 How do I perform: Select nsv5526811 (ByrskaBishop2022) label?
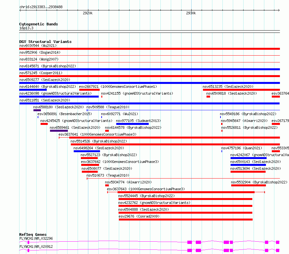249,127
